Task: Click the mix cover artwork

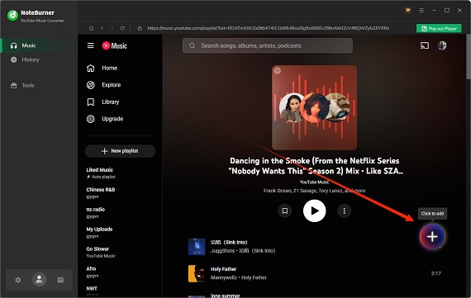Action: pos(315,108)
